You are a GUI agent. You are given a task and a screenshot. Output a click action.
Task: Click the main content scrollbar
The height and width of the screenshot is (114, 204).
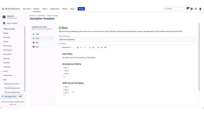click(199, 57)
